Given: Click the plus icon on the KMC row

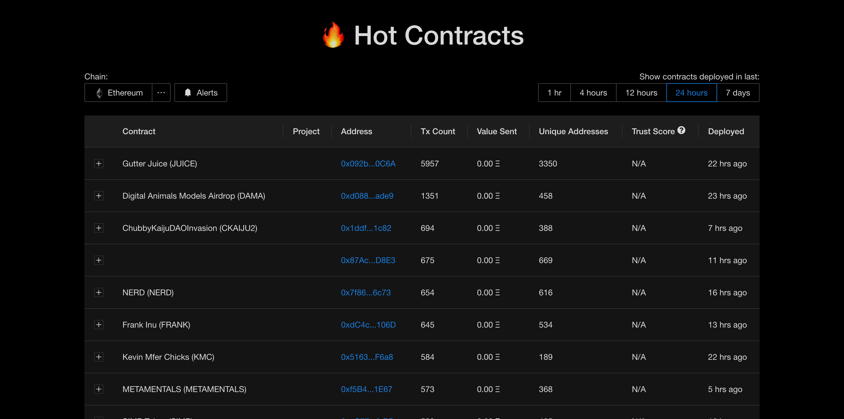Looking at the screenshot, I should pos(99,357).
